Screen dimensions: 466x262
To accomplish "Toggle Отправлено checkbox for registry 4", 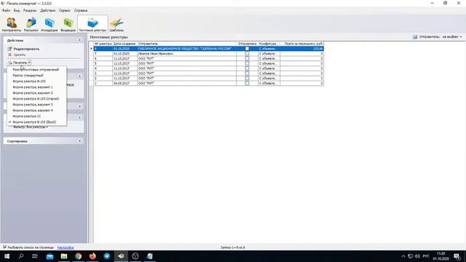I will [x=247, y=68].
